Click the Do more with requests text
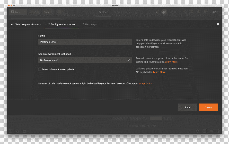The image size is (229, 144). tap(142, 126)
